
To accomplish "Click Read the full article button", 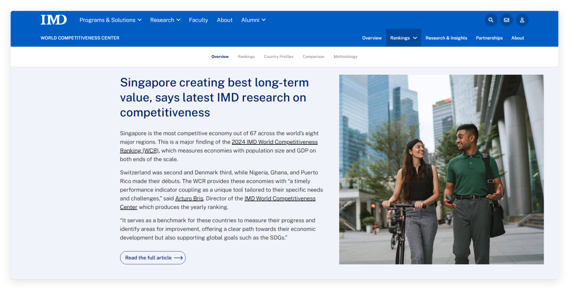I will pyautogui.click(x=153, y=258).
